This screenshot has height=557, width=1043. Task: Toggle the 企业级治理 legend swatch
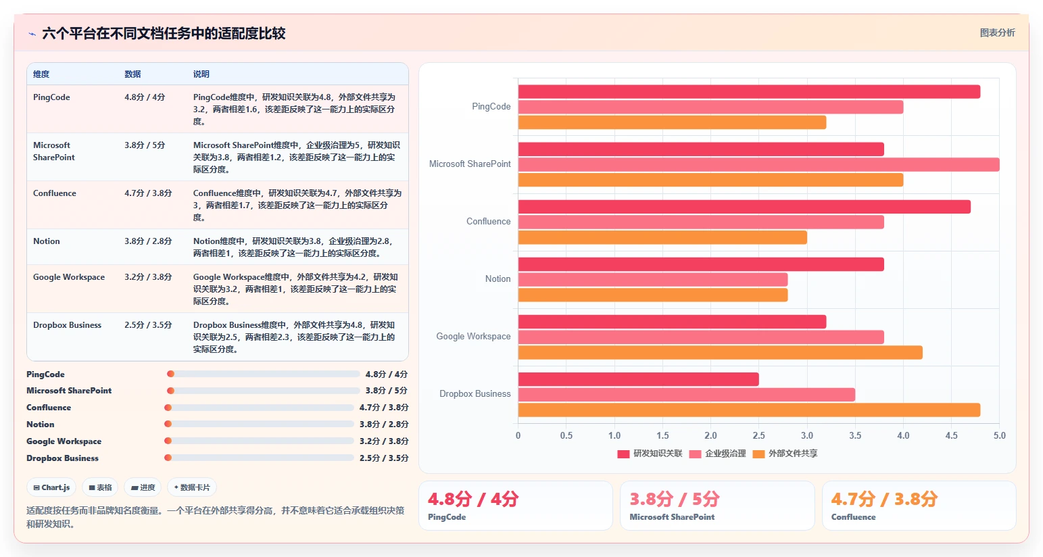pyautogui.click(x=695, y=454)
